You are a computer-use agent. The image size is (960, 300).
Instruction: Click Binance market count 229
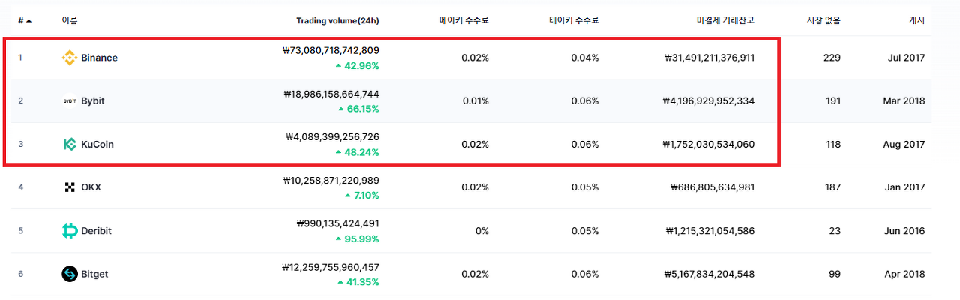(x=832, y=58)
